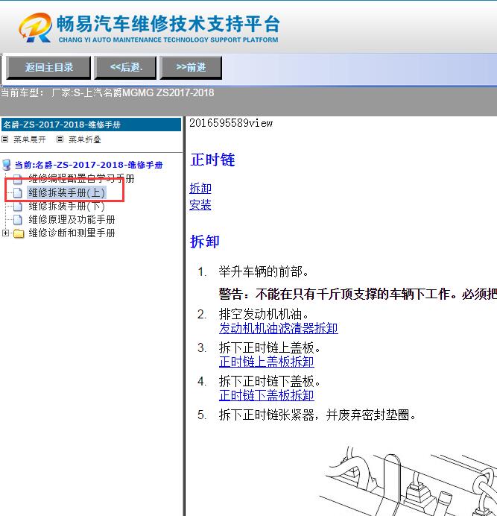
Task: Click the 正时链 page heading
Action: click(212, 160)
